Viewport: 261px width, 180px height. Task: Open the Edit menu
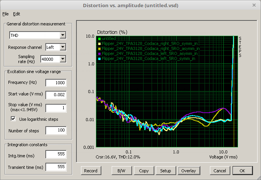pyautogui.click(x=17, y=14)
